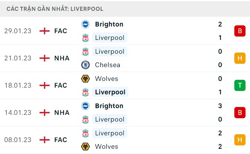This screenshot has width=250, height=154.
Task: Click the orange H badge for 08.01.23
Action: (240, 140)
